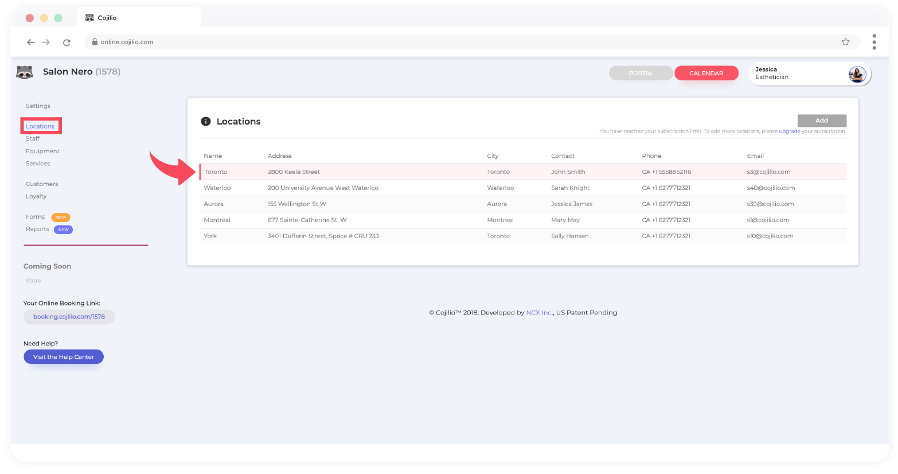Viewport: 898px width, 474px height.
Task: Go back using browser back arrow
Action: (x=31, y=42)
